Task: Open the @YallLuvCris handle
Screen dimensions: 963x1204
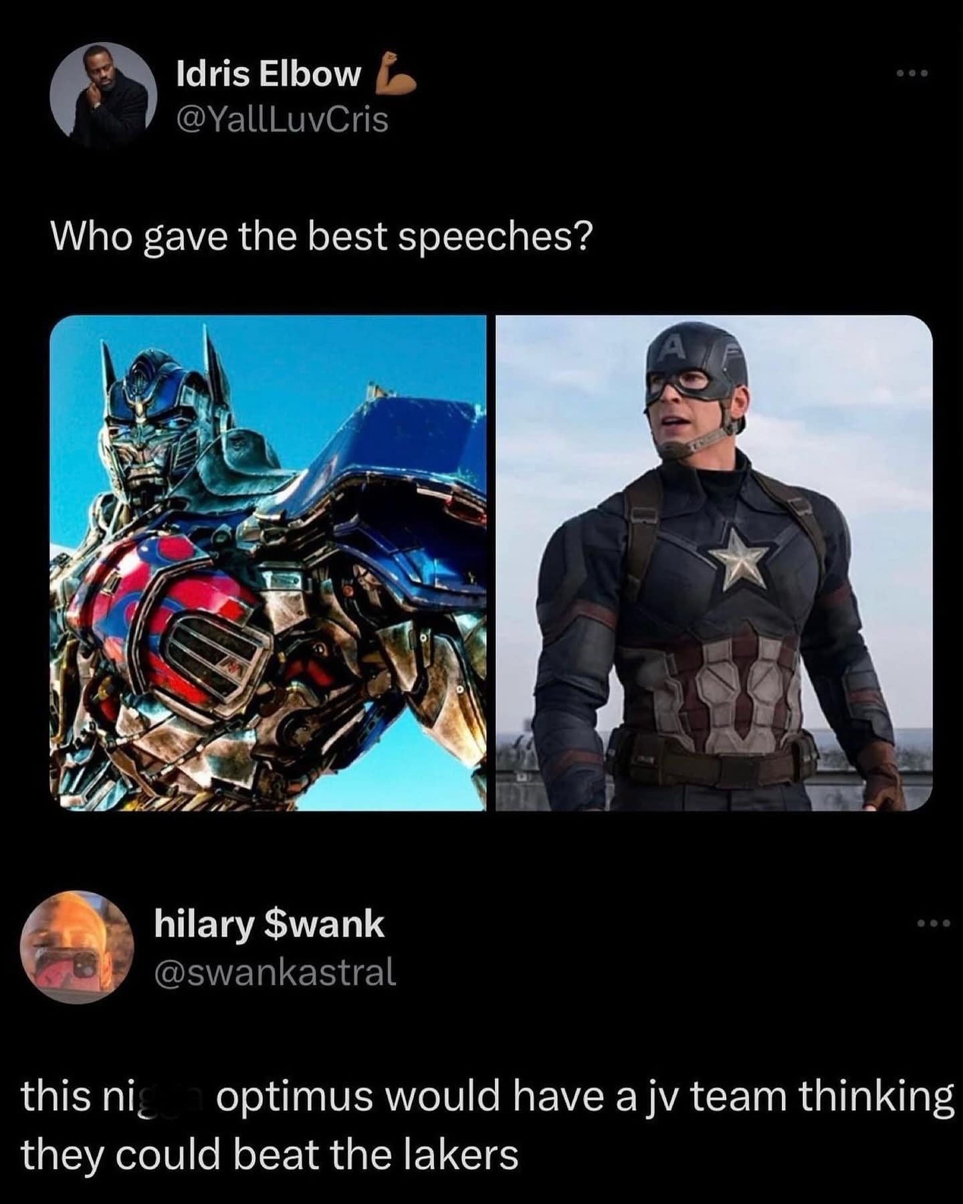Action: click(282, 120)
